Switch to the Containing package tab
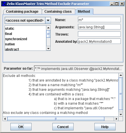The image size is (126, 133). pyautogui.click(x=23, y=12)
